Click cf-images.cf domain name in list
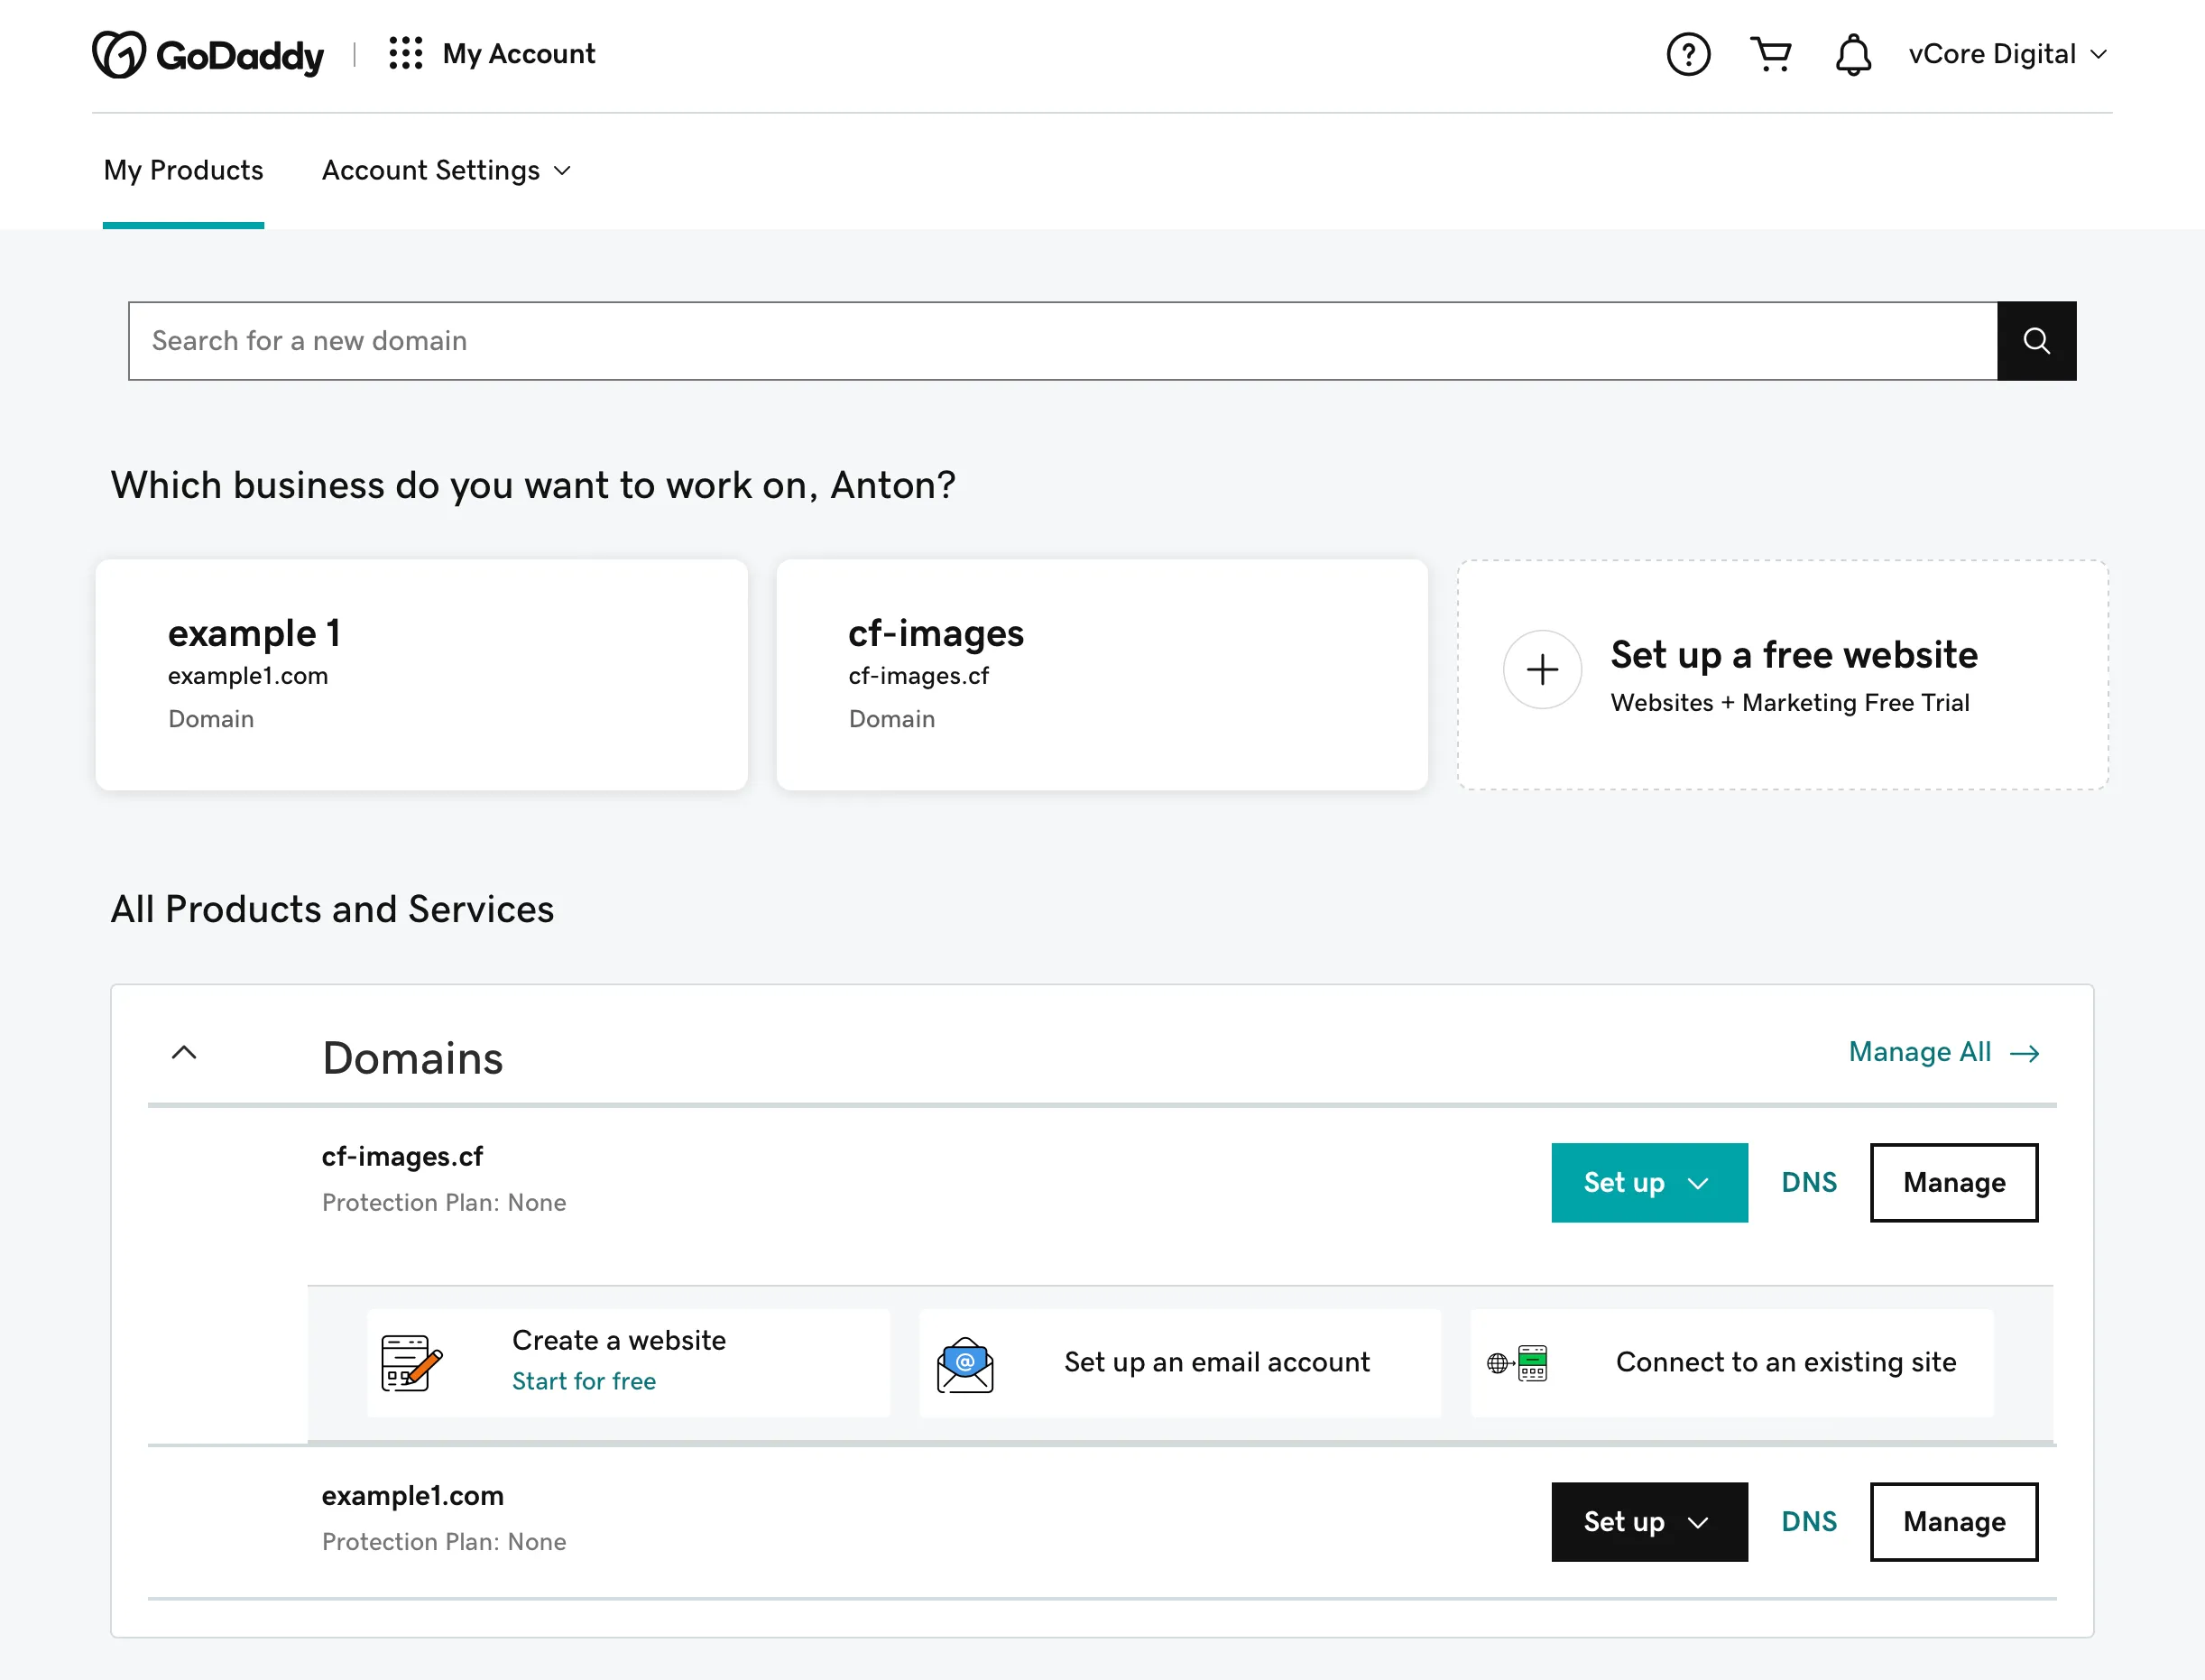 click(402, 1156)
